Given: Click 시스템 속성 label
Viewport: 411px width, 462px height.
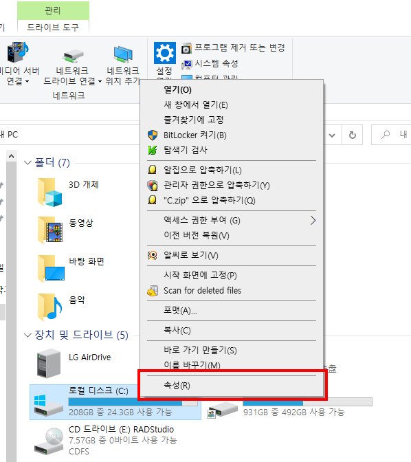Looking at the screenshot, I should click(x=216, y=63).
